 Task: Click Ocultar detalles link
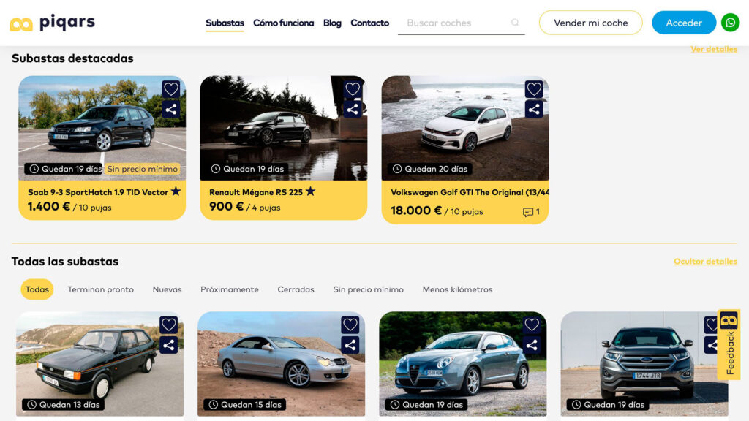pyautogui.click(x=705, y=262)
